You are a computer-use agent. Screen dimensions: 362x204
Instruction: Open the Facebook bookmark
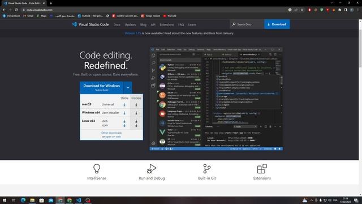click(11, 16)
